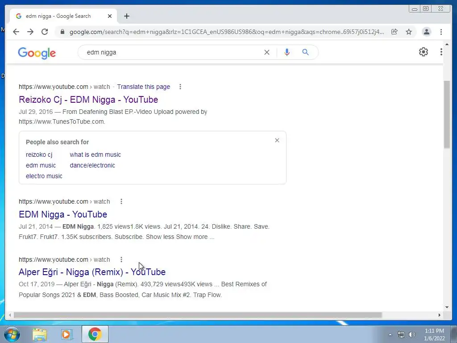Click Translate this page link
The width and height of the screenshot is (457, 343).
143,87
